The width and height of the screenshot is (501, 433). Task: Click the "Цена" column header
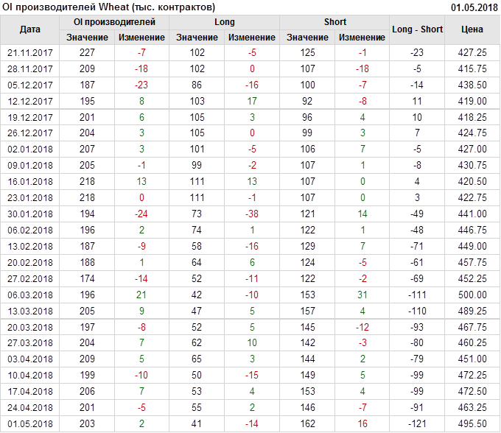click(x=472, y=29)
